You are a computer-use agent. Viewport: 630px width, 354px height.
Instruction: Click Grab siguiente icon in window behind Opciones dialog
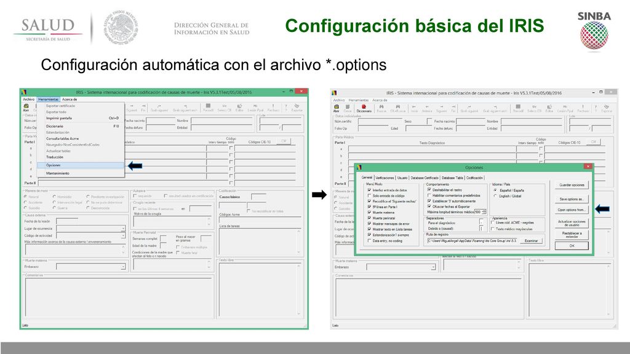469,108
